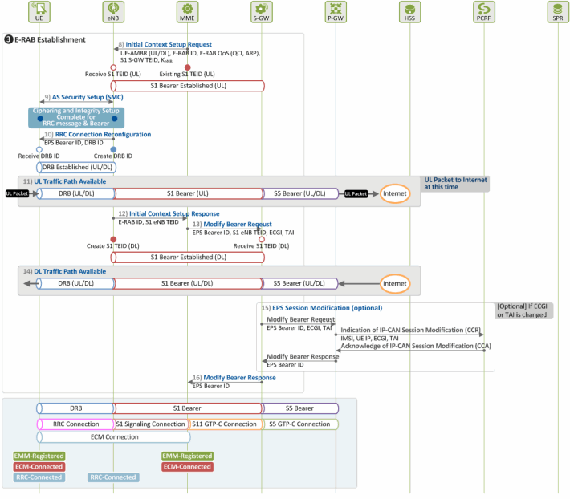
Task: Click the DRB bar in the summary panel
Action: point(75,408)
